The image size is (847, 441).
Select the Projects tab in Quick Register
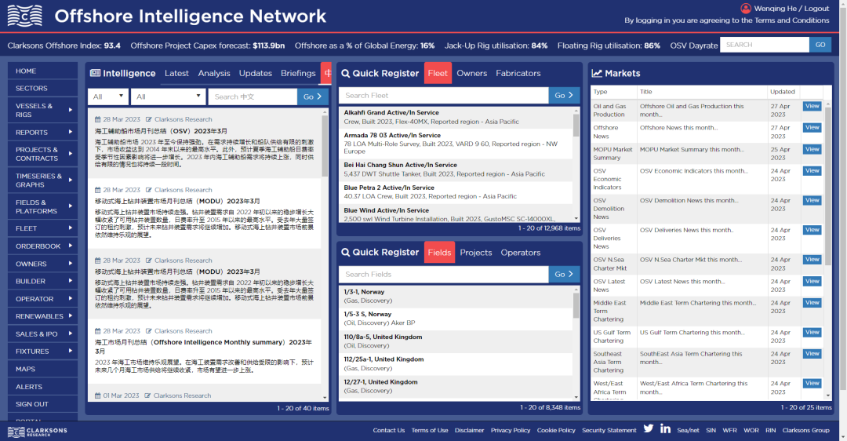point(476,253)
